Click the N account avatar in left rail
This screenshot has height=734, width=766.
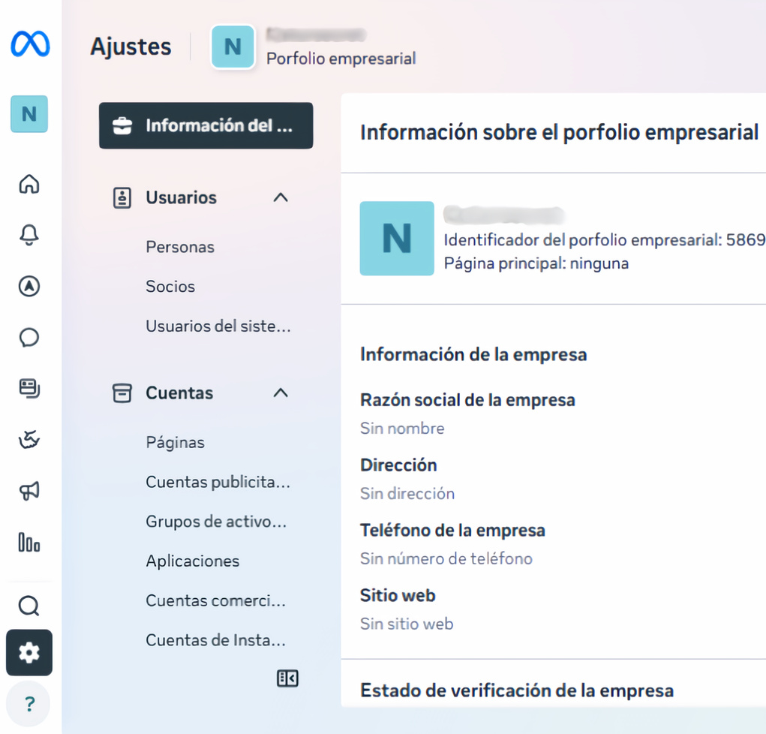pos(29,114)
